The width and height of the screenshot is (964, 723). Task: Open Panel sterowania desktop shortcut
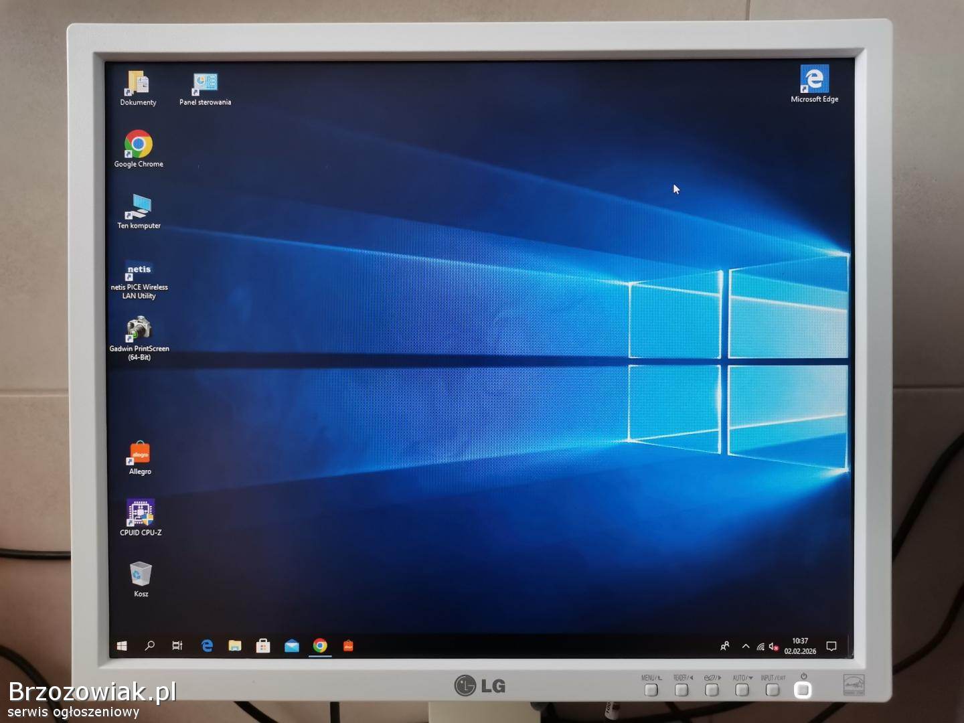tap(205, 86)
